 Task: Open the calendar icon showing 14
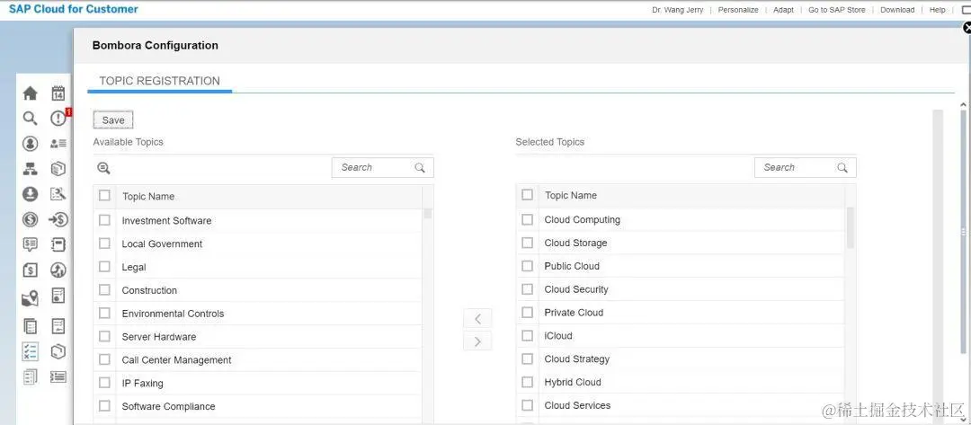click(x=58, y=93)
